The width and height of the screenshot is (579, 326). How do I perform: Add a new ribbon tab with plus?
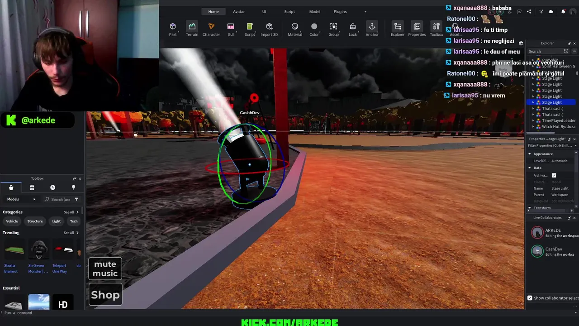365,11
